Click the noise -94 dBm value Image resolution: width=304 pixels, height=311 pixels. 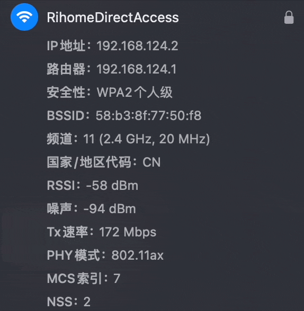click(x=110, y=209)
